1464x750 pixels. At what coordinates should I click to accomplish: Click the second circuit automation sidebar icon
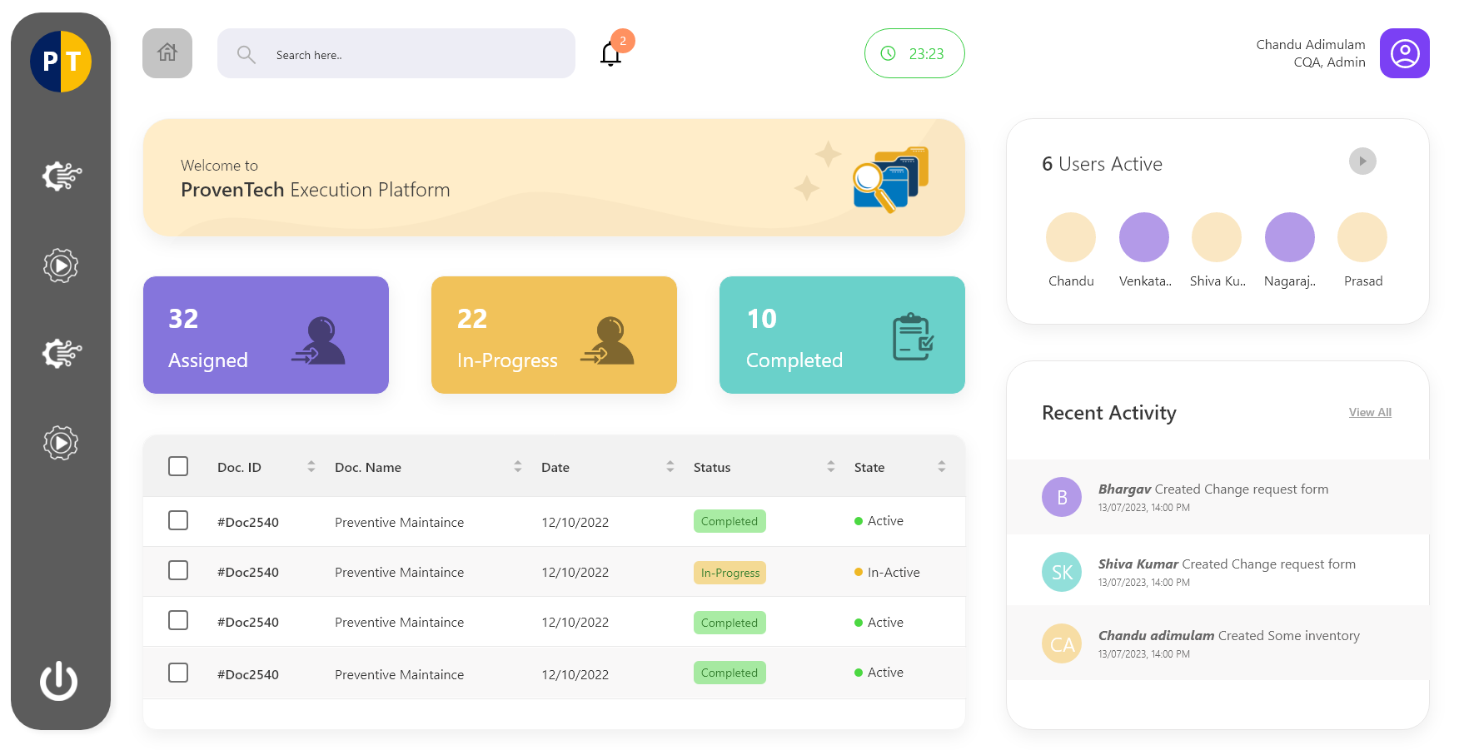pos(60,353)
